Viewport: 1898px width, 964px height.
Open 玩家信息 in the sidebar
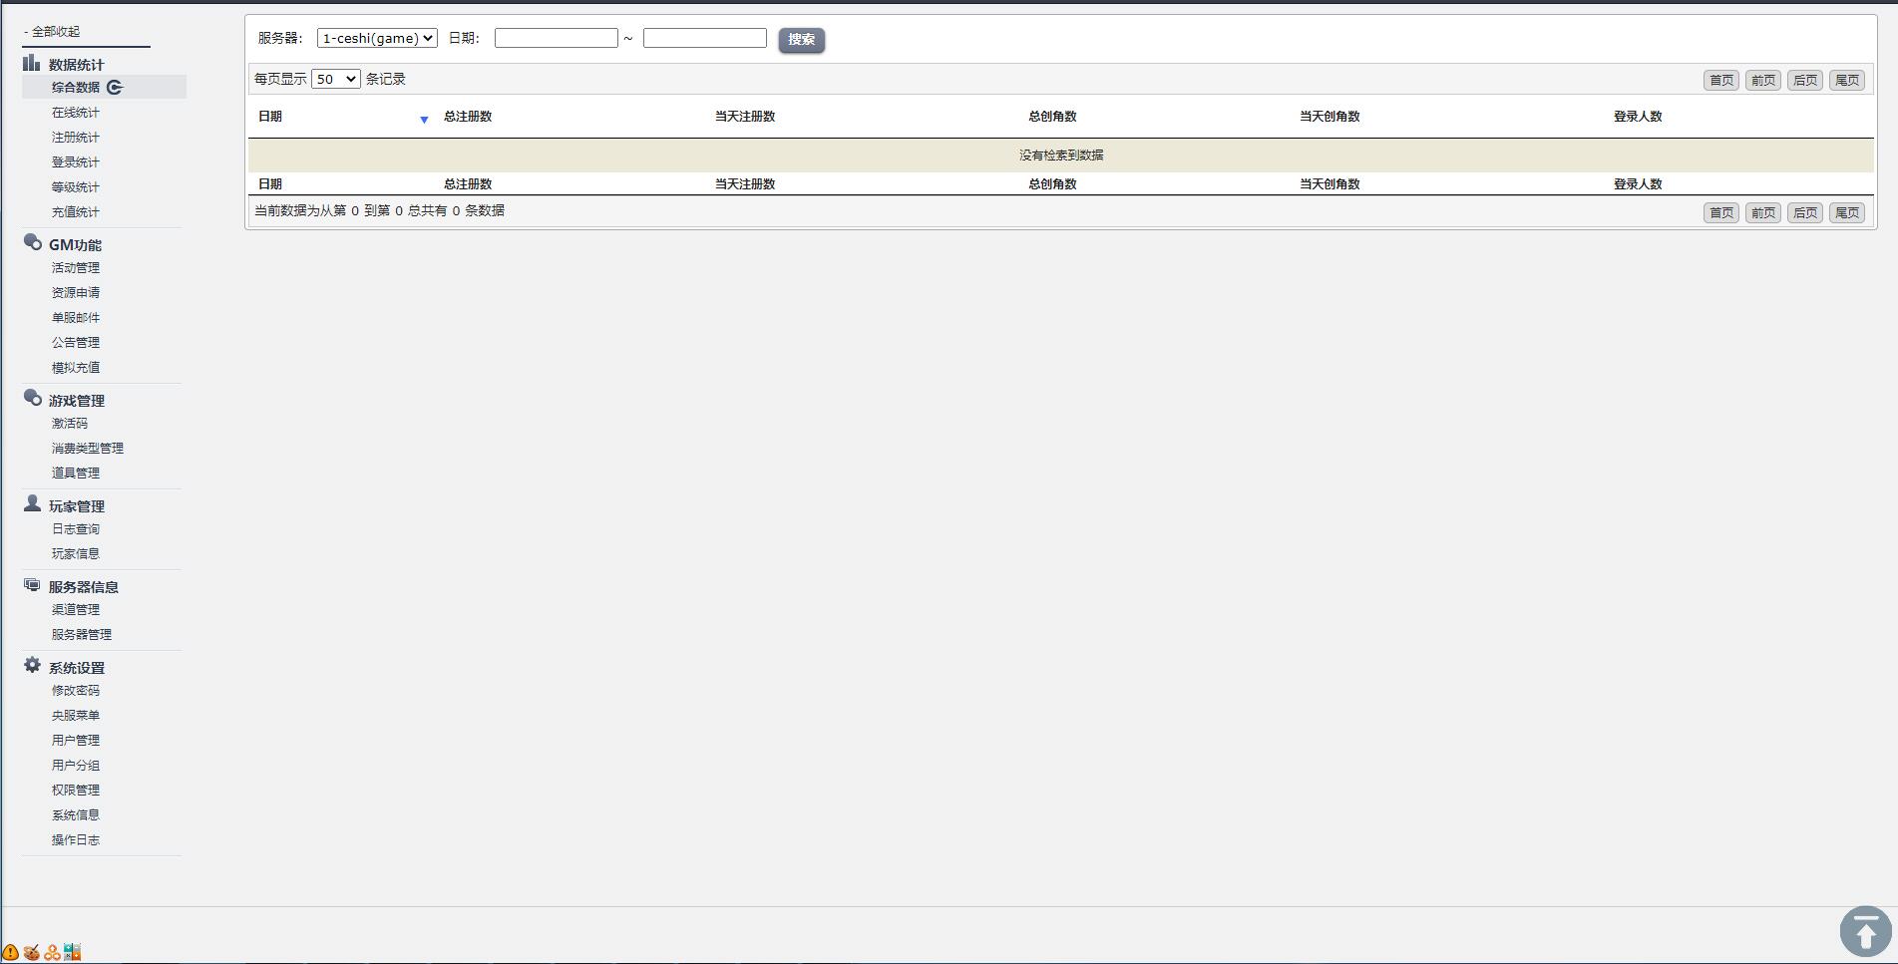pos(76,554)
